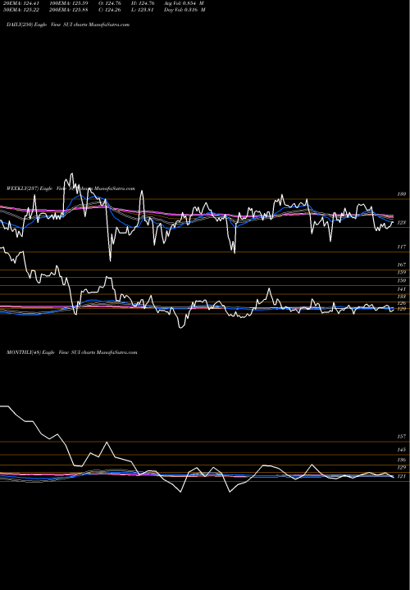410x590 pixels.
Task: Click the monthly chart 136 price label
Action: point(402,460)
